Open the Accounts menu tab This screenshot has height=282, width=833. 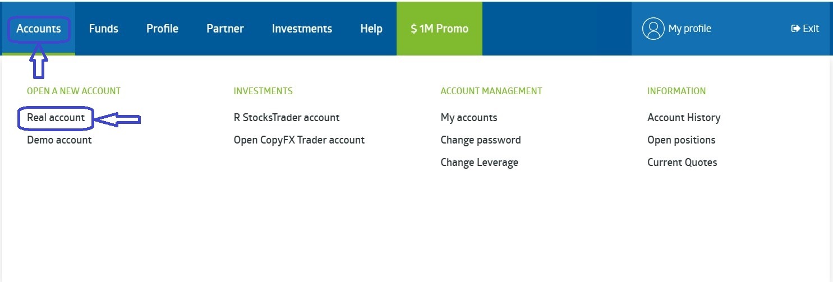[39, 29]
